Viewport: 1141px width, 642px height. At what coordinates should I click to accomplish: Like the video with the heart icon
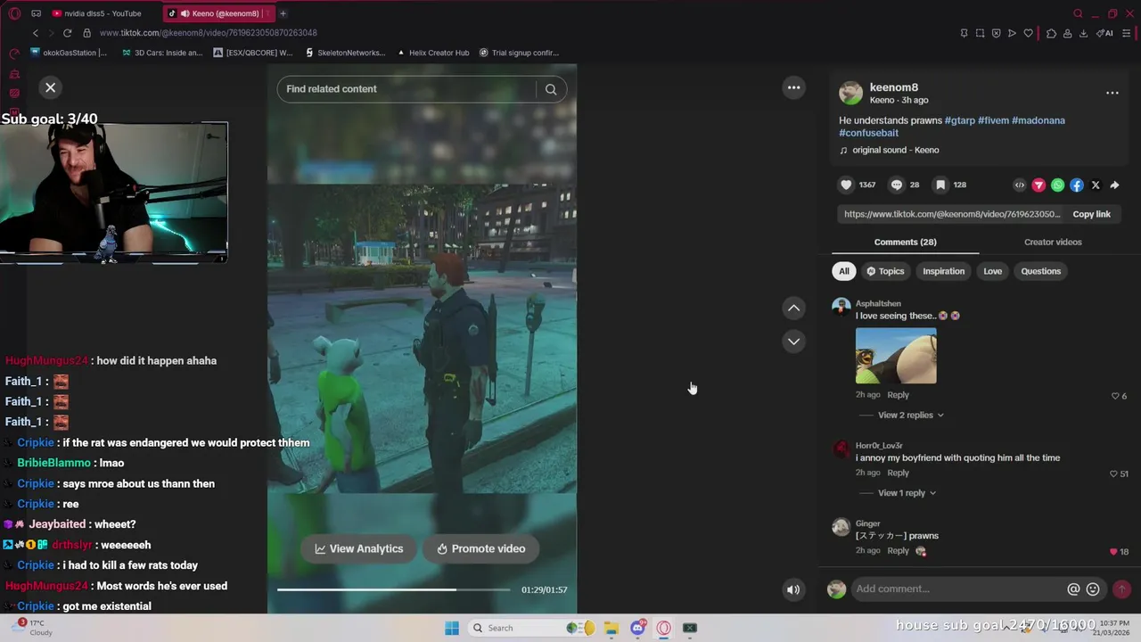tap(846, 185)
